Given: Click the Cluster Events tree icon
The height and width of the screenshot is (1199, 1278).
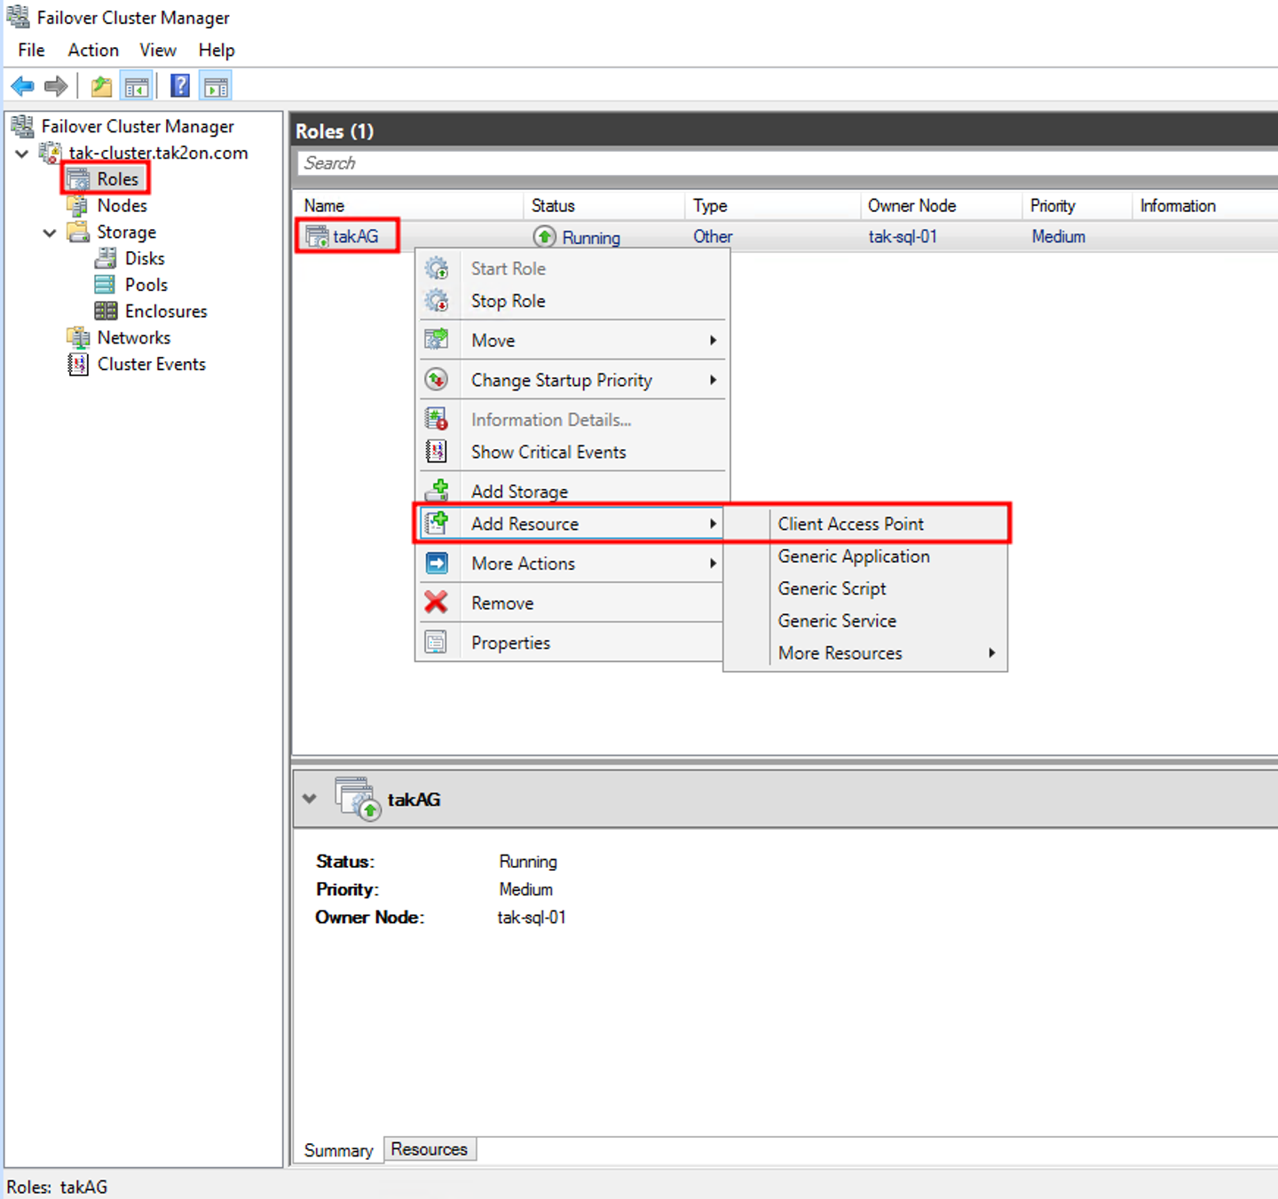Looking at the screenshot, I should [78, 364].
